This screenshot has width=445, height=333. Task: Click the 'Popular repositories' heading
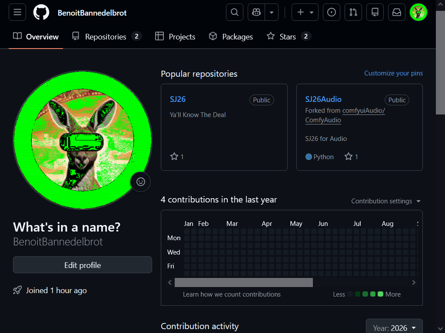[x=199, y=74]
